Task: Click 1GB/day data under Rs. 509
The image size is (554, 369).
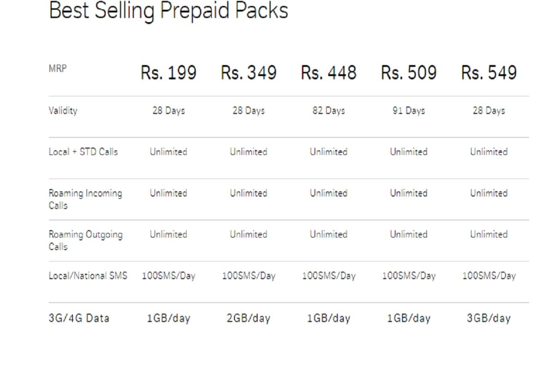Action: (409, 318)
